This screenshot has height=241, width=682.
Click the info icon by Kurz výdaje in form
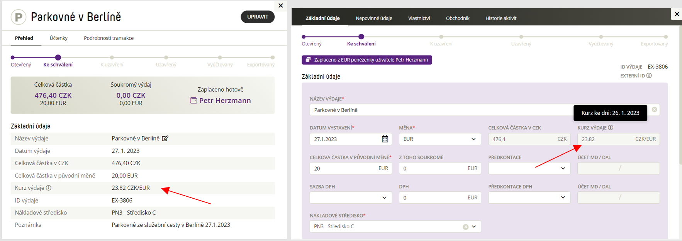[x=611, y=127]
